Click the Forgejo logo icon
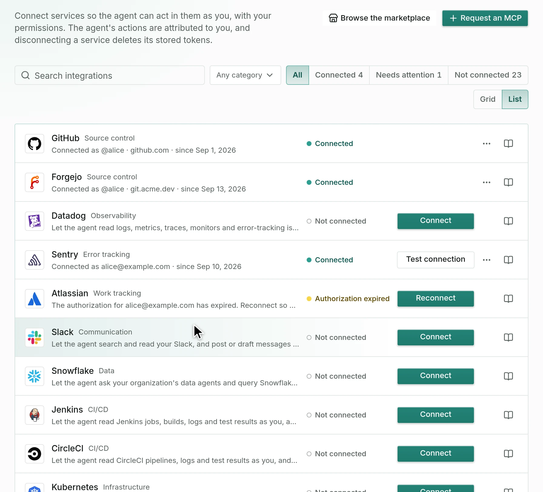 tap(35, 182)
